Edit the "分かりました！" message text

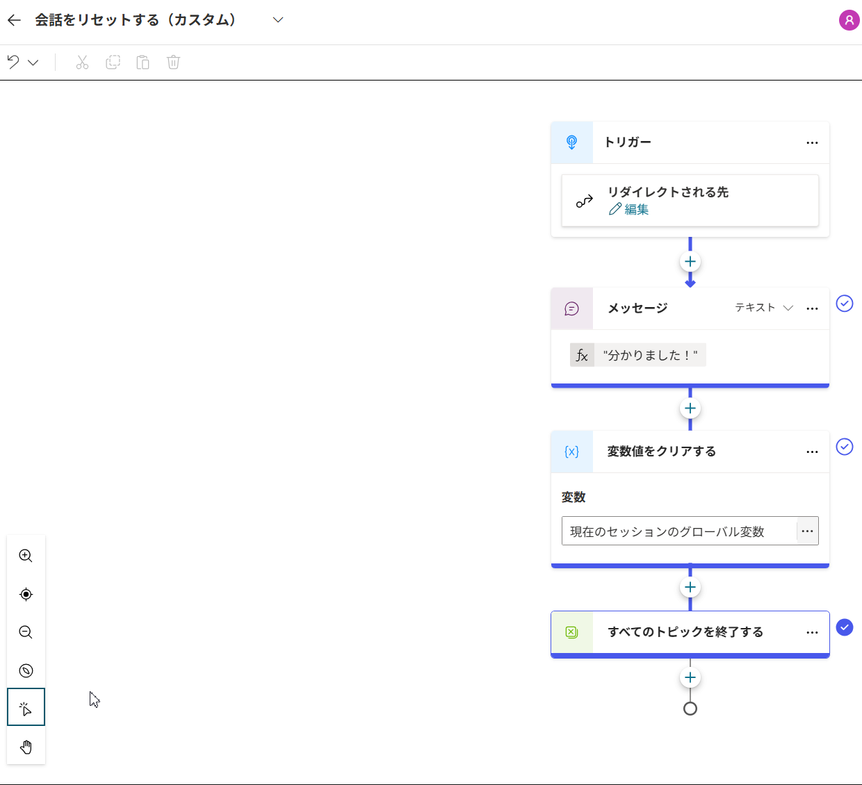650,355
